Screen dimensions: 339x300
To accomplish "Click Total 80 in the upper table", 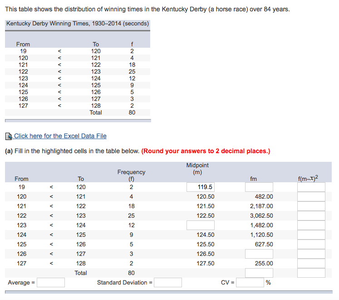I will [132, 113].
